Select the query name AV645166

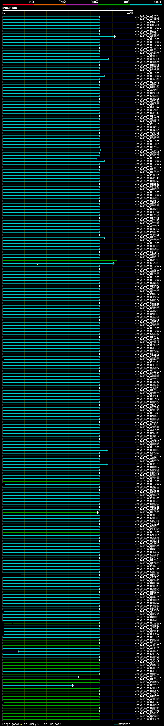[x=9, y=8]
